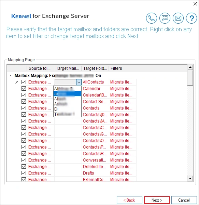Image resolution: width=199 pixels, height=205 pixels.
Task: Close the dialog with the X icon
Action: (x=195, y=4)
